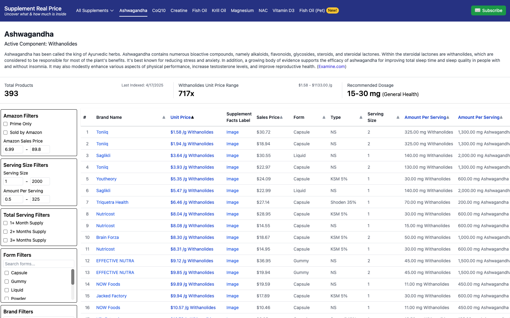View label Image for Jacked Factory row
The height and width of the screenshot is (318, 510).
pos(232,296)
